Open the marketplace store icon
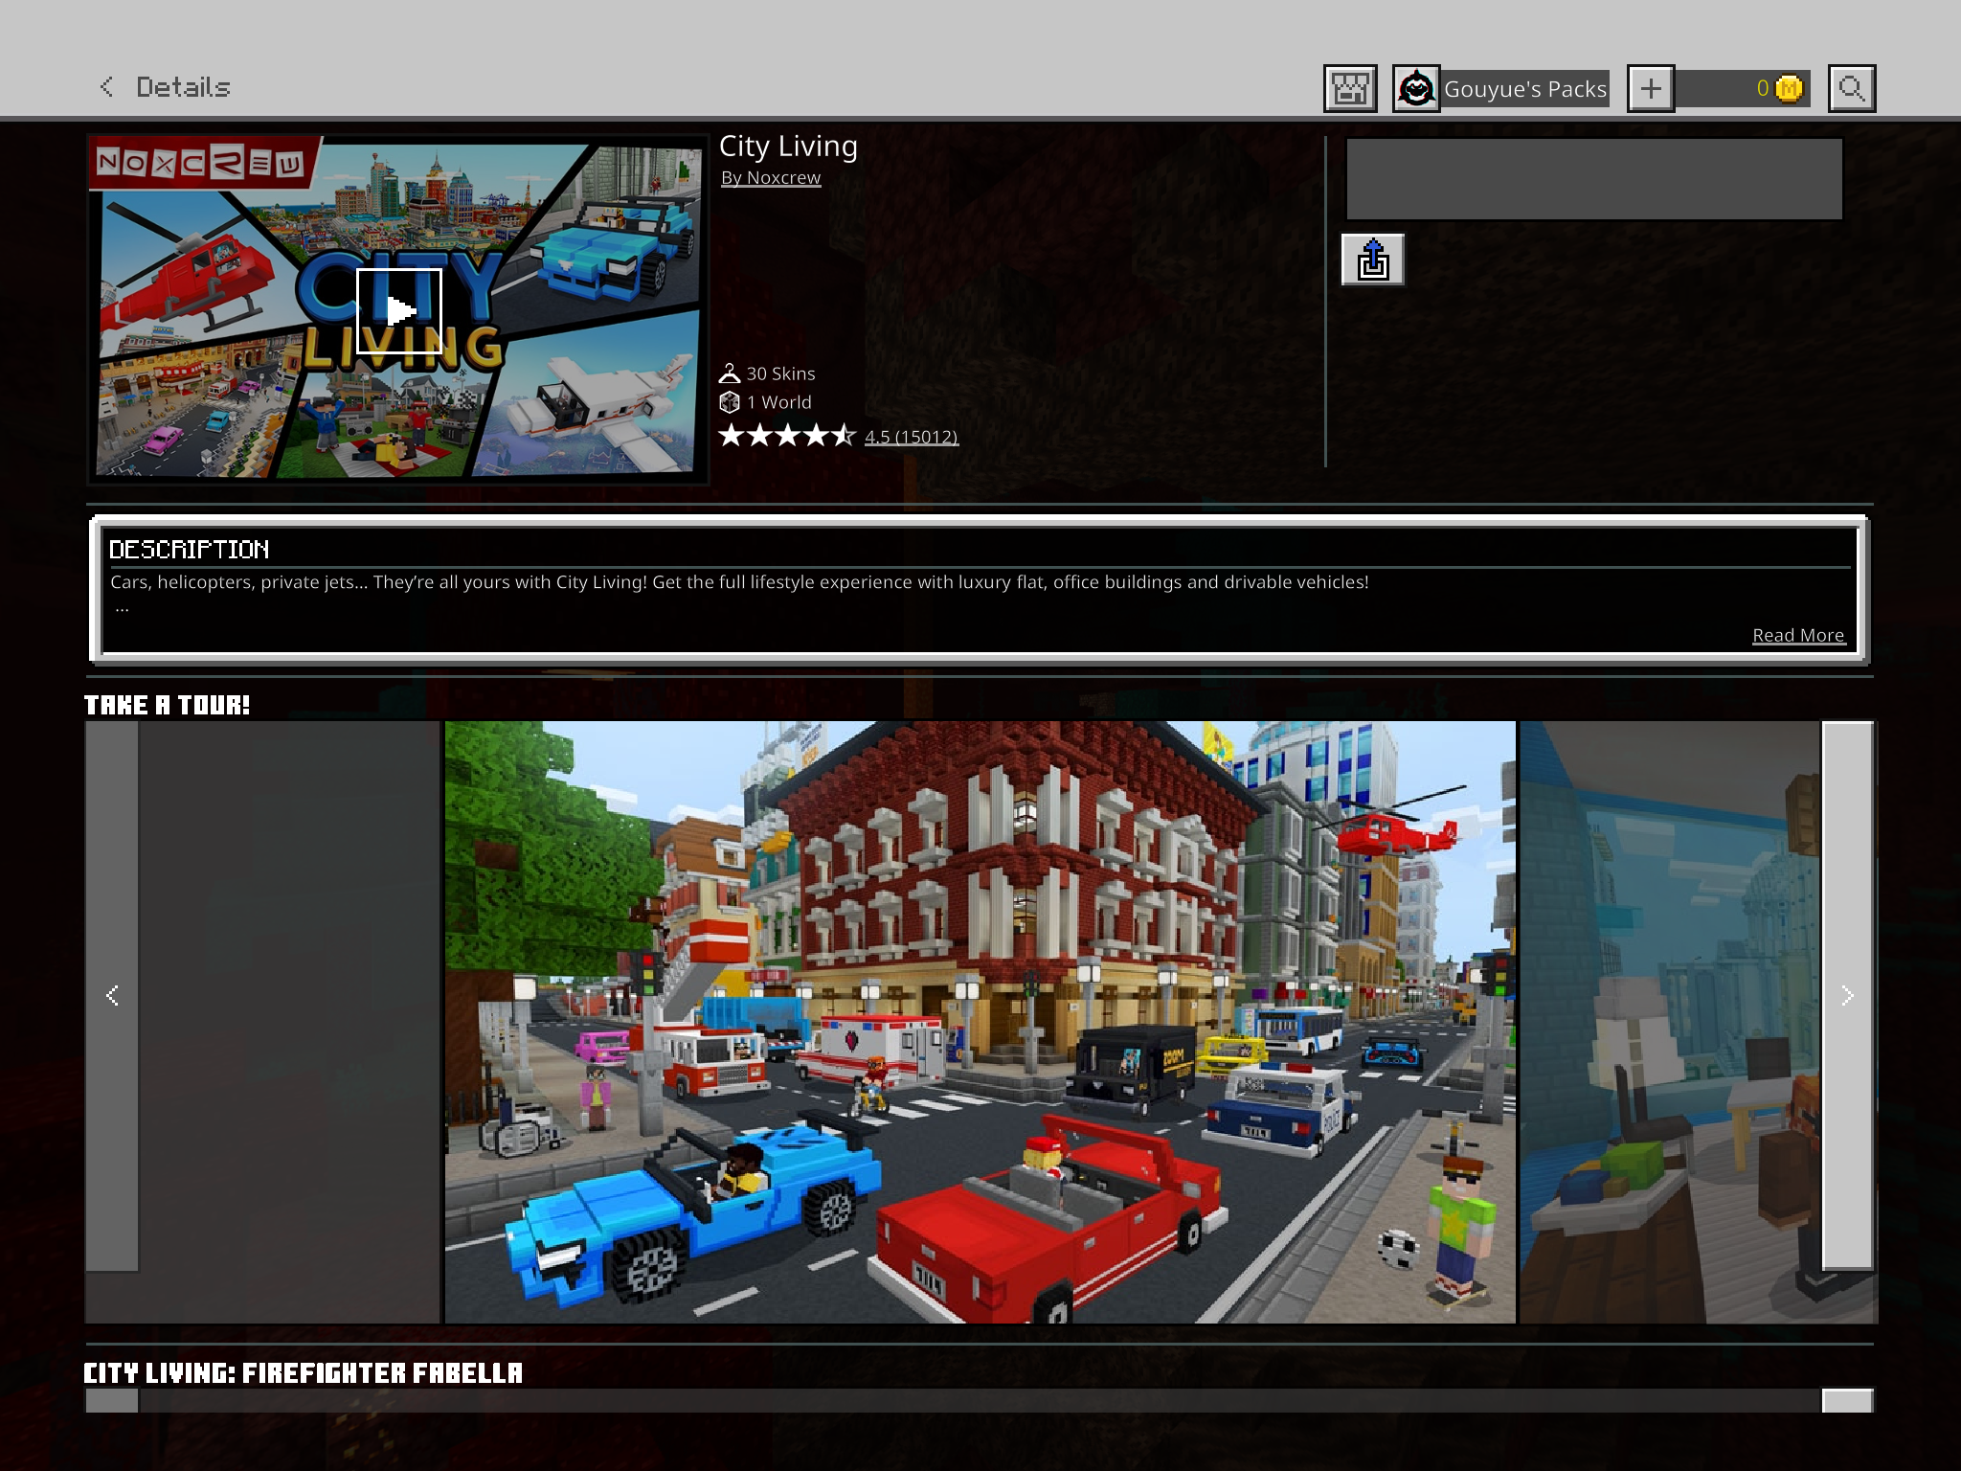Viewport: 1961px width, 1471px height. point(1349,89)
